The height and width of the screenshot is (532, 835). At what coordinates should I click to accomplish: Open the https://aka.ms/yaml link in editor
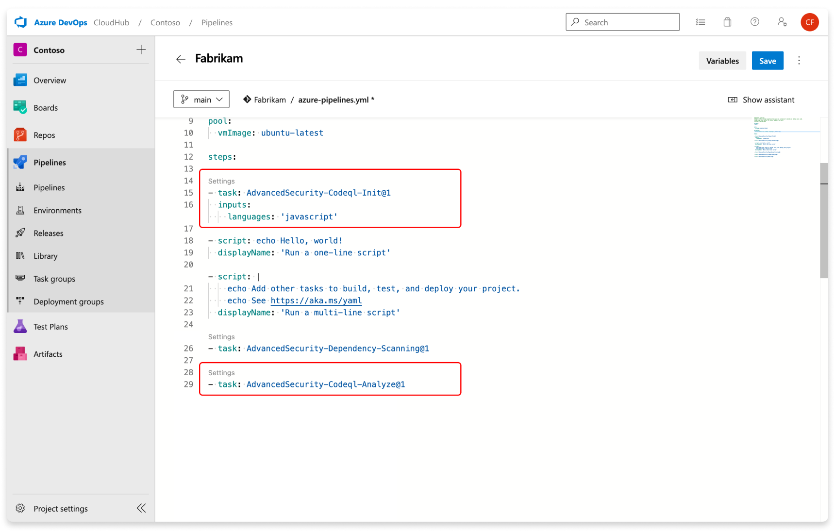(x=316, y=300)
